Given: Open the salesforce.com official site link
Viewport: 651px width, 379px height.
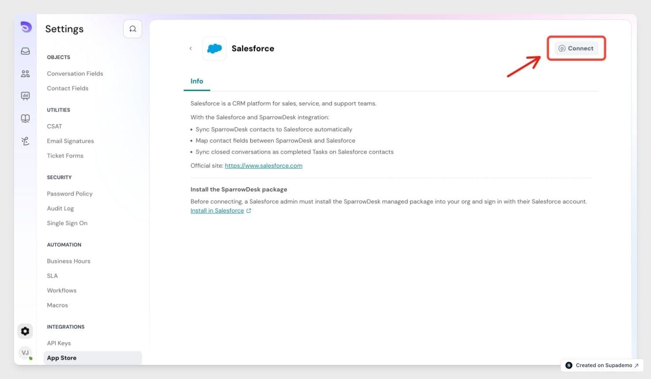Looking at the screenshot, I should pos(263,166).
